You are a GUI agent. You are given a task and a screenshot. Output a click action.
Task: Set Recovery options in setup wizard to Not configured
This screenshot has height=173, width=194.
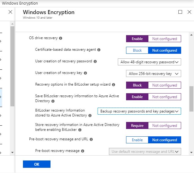(x=165, y=85)
